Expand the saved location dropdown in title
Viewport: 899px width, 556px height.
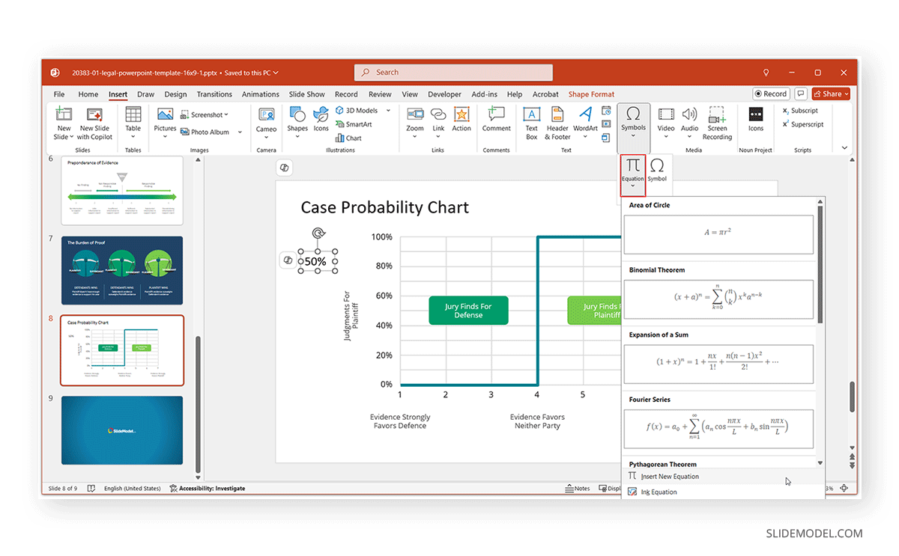[276, 73]
